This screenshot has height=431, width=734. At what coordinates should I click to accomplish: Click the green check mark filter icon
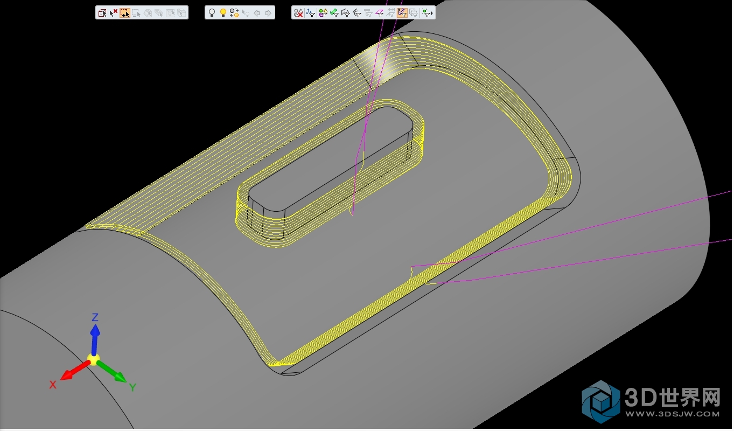(x=334, y=13)
